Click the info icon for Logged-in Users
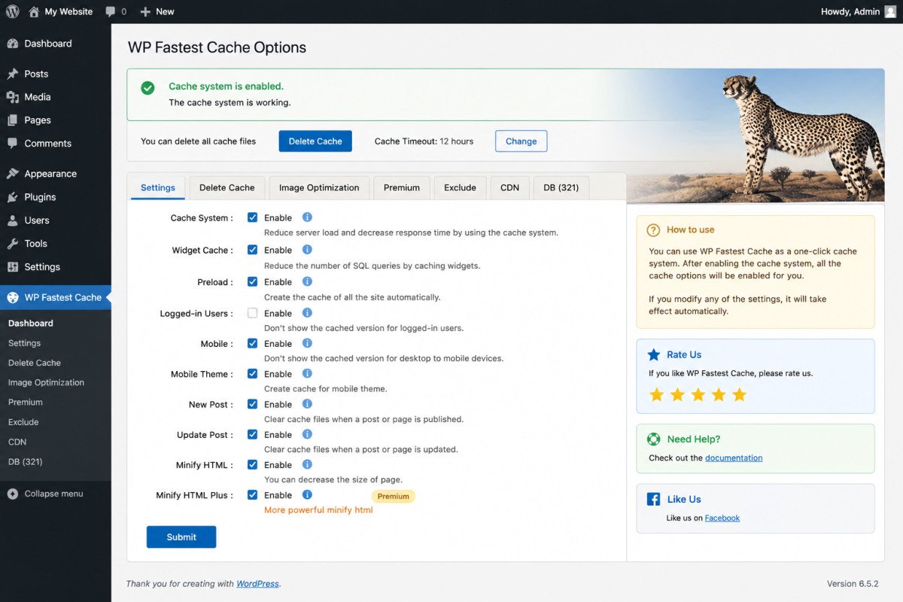This screenshot has width=903, height=602. click(x=307, y=313)
